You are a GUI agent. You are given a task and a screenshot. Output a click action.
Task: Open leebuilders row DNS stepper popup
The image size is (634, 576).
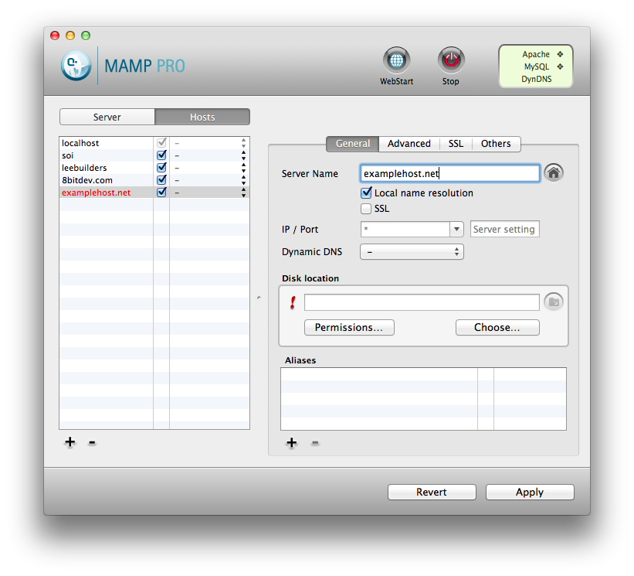tap(243, 168)
